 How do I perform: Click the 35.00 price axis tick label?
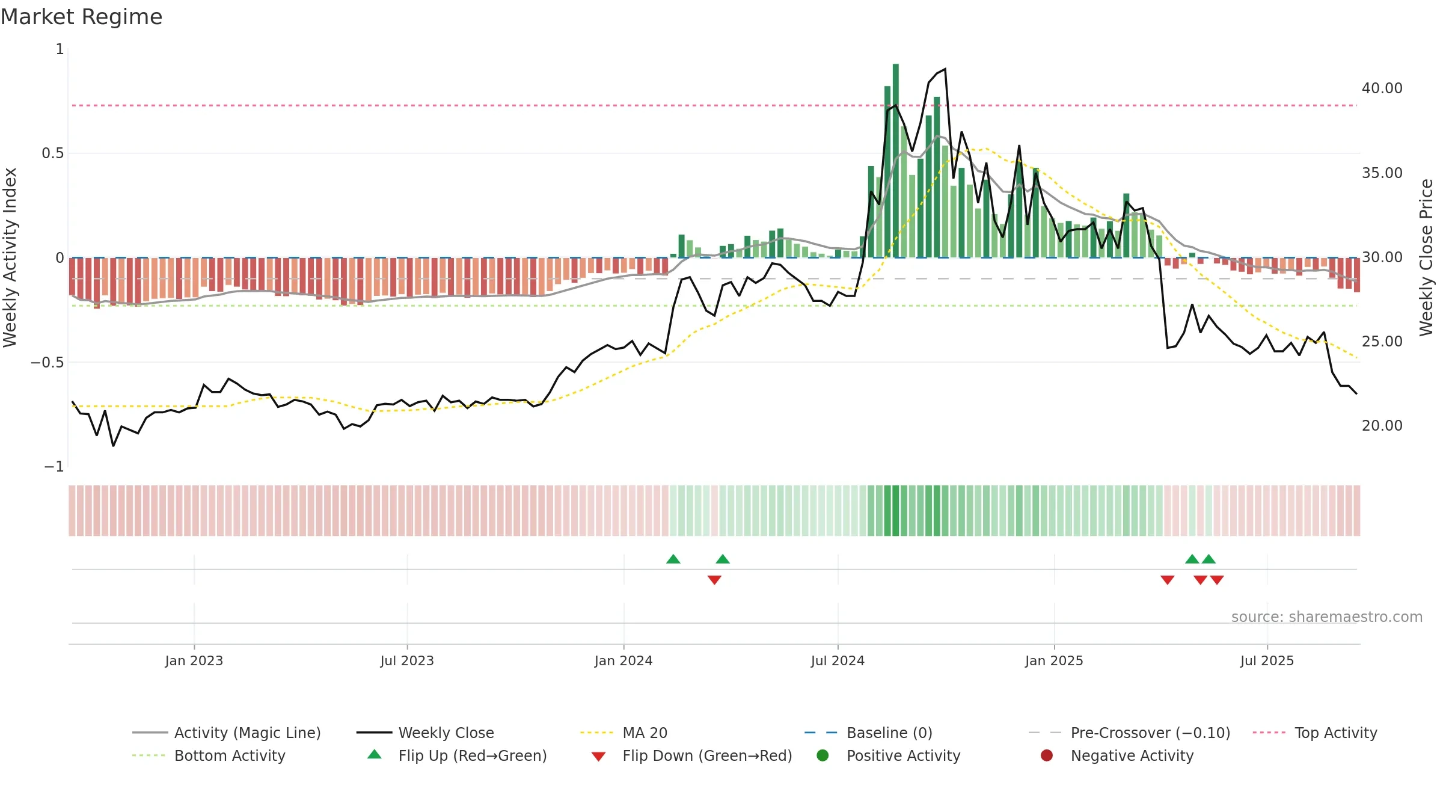(1382, 173)
